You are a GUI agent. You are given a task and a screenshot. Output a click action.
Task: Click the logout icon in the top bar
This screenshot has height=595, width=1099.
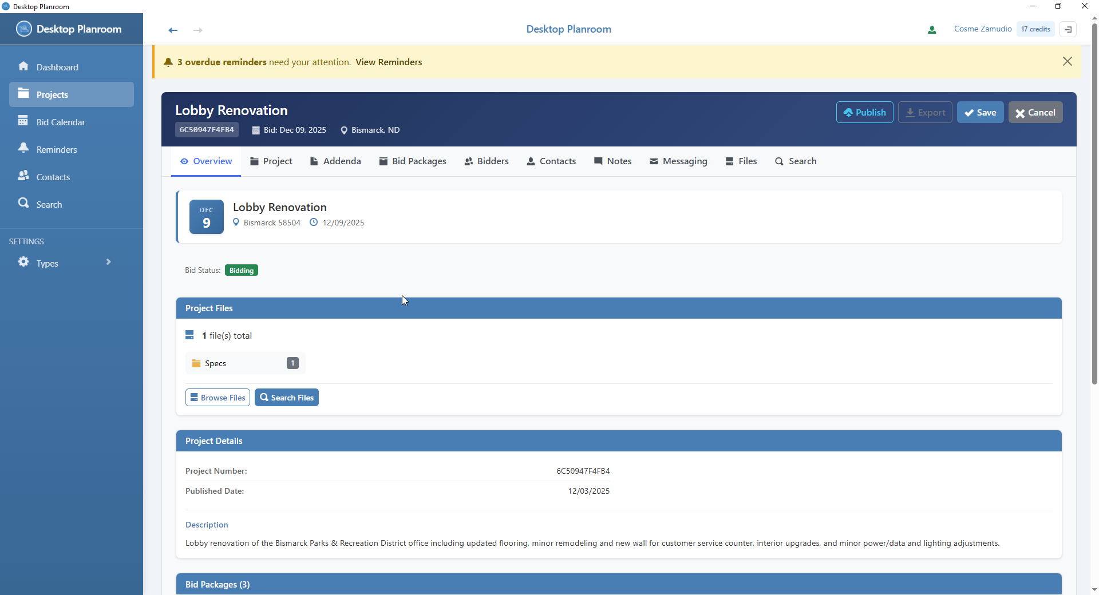point(1069,29)
